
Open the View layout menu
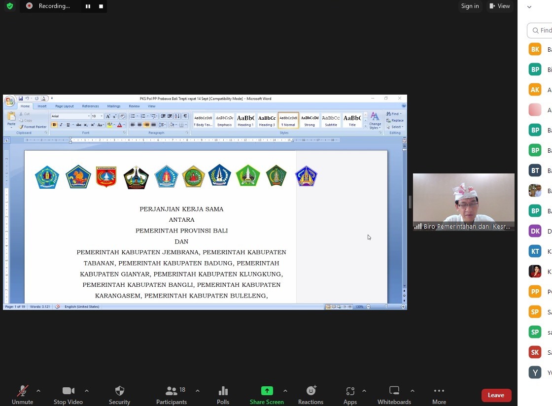pyautogui.click(x=500, y=6)
